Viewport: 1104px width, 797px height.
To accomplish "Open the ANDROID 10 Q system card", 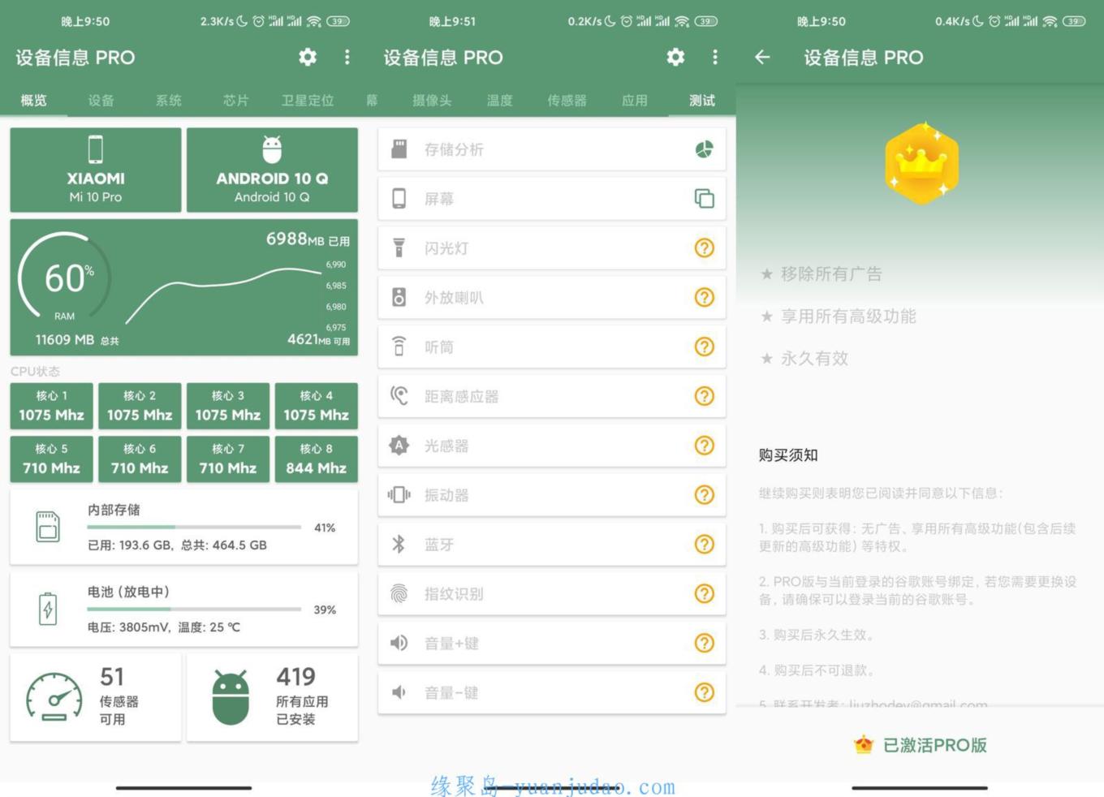I will click(x=272, y=170).
